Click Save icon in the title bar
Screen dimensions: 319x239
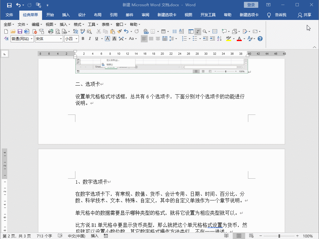click(9, 5)
